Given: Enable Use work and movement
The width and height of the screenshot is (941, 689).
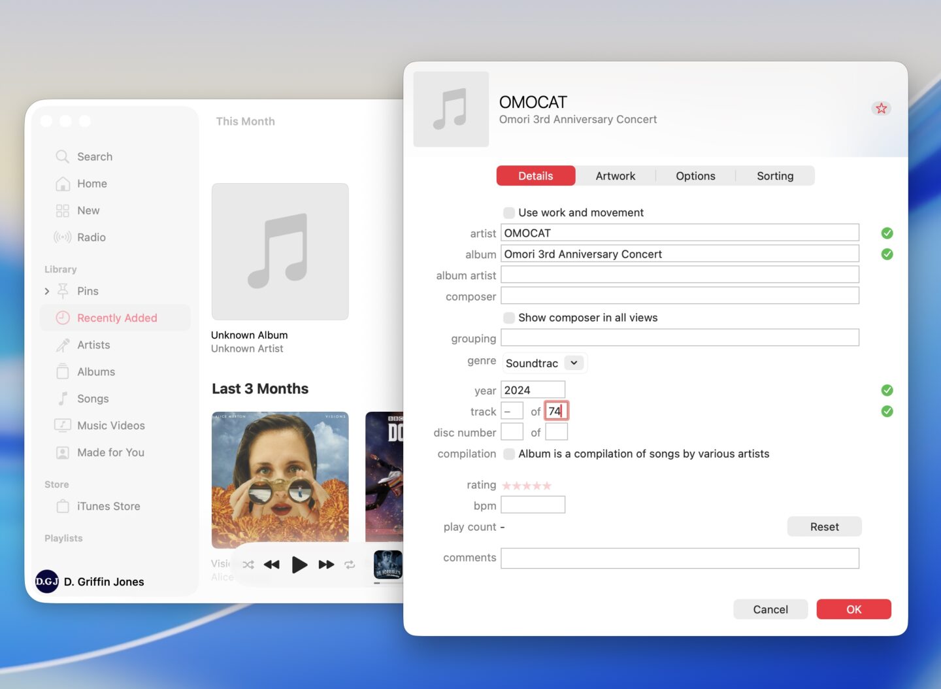Looking at the screenshot, I should pos(508,212).
